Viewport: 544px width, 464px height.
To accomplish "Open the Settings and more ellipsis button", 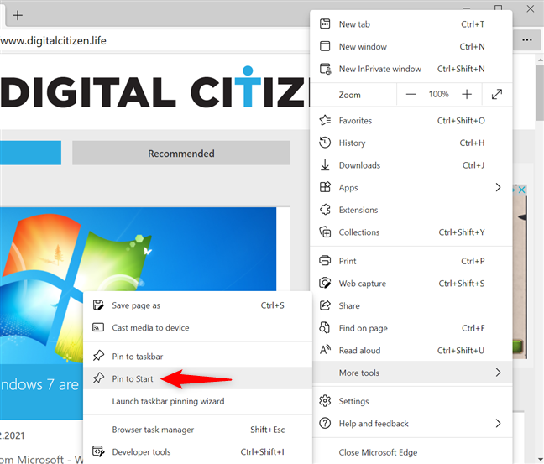I will [x=527, y=40].
